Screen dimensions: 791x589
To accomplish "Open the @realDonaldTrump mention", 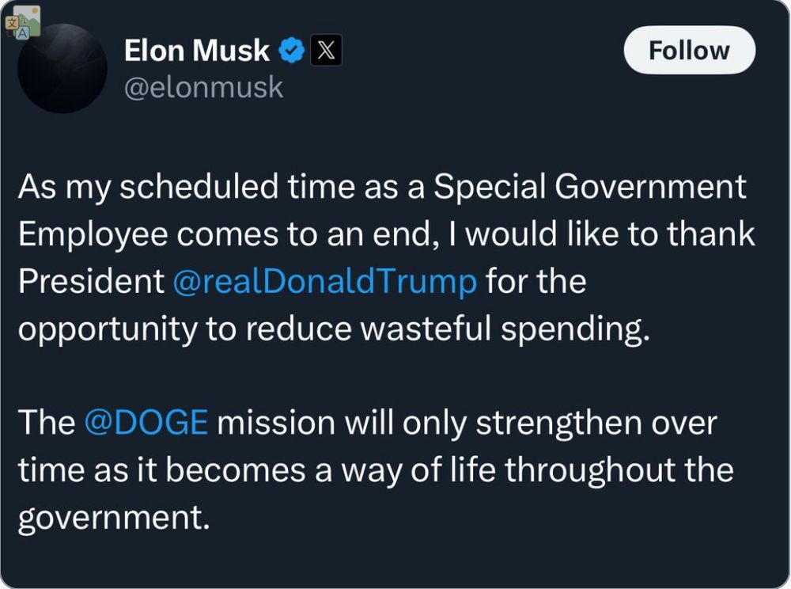I will point(324,281).
